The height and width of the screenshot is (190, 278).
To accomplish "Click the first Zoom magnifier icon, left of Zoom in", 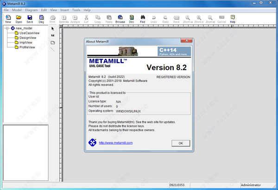I will pyautogui.click(x=188, y=18).
